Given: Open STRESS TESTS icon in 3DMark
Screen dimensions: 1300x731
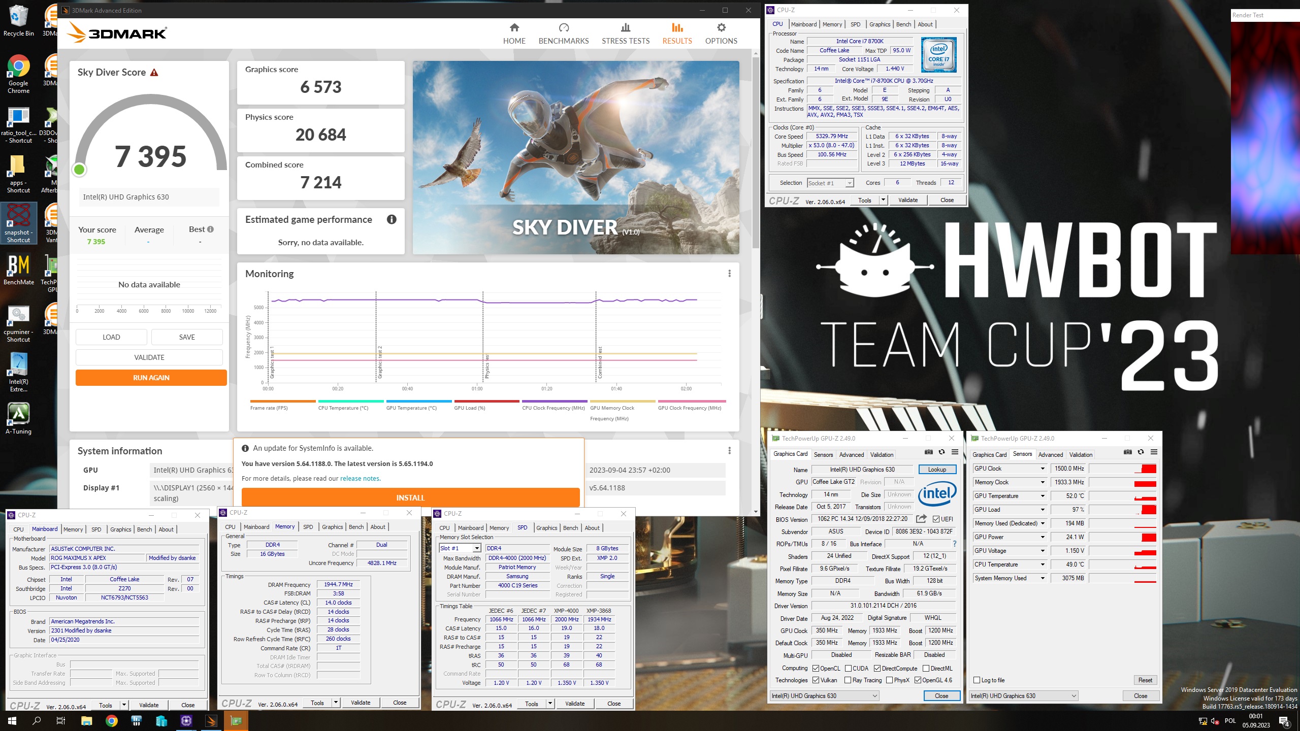Looking at the screenshot, I should click(626, 28).
